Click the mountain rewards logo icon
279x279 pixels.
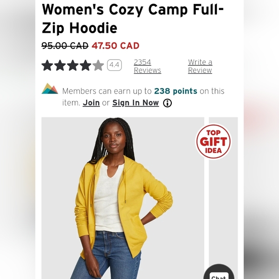coord(50,89)
